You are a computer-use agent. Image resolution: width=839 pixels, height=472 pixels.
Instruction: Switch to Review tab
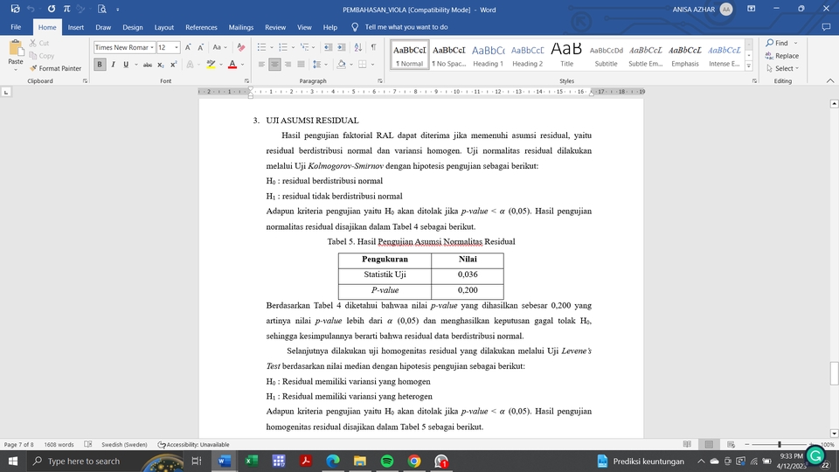point(275,27)
